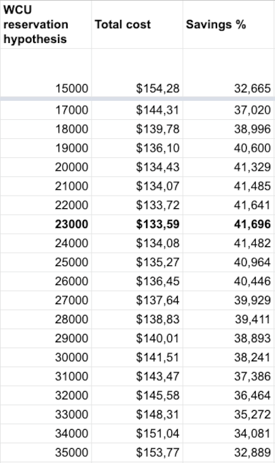Select the Savings % header cell
The width and height of the screenshot is (275, 463).
[228, 25]
